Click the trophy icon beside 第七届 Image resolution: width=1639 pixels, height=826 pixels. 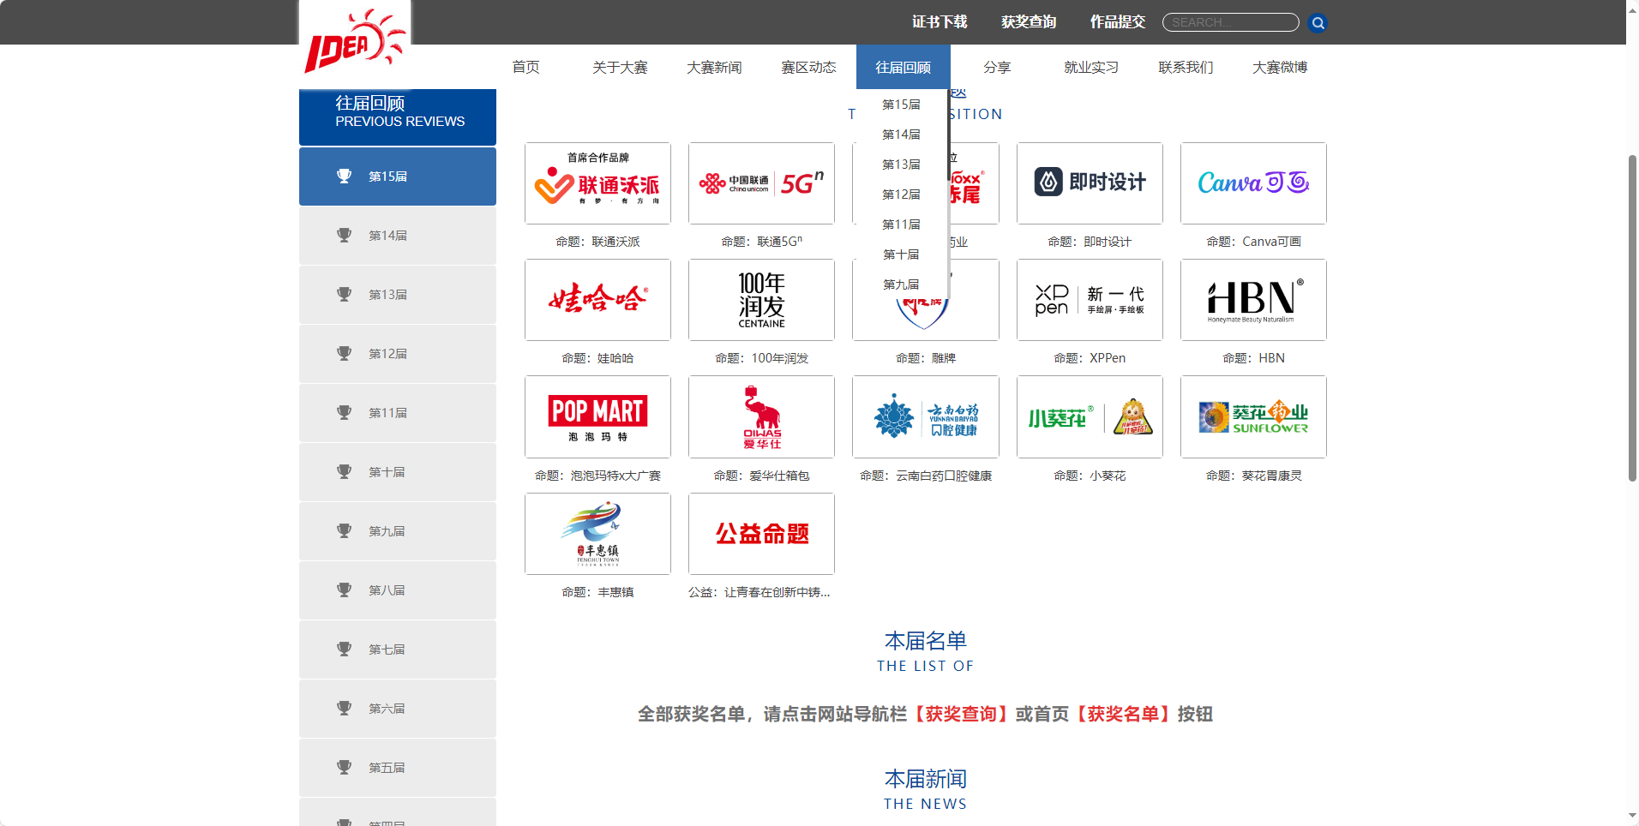[345, 649]
